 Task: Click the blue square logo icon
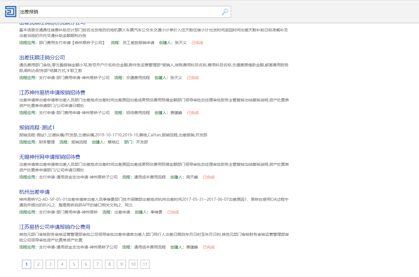click(11, 12)
